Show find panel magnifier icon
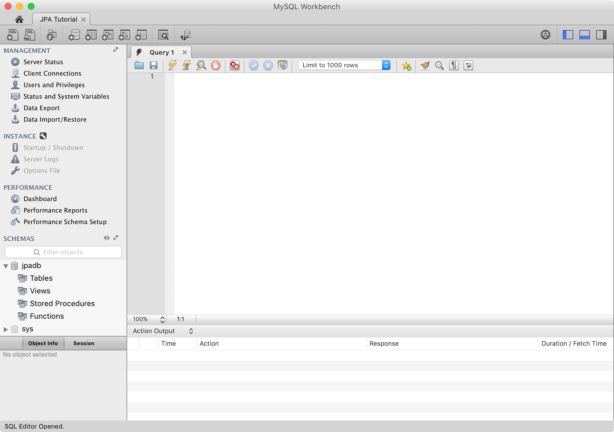This screenshot has width=614, height=432. (439, 65)
